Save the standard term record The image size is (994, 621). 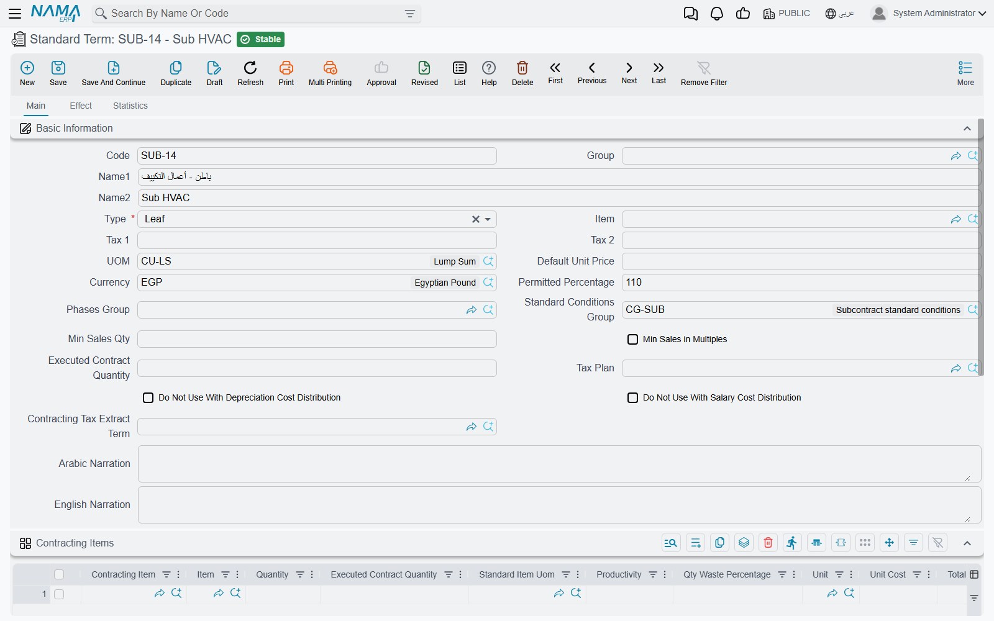point(58,73)
